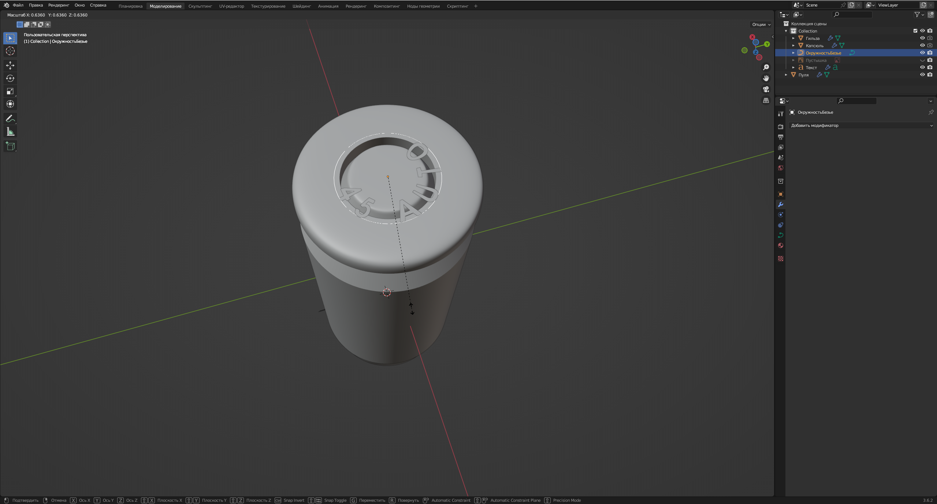Viewport: 937px width, 504px height.
Task: Open the Правка menu
Action: (x=36, y=5)
